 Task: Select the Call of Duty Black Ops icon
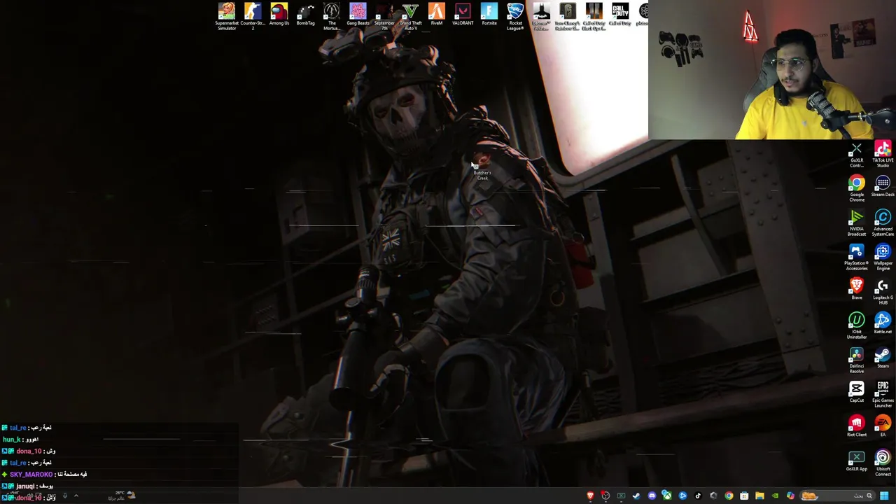click(x=594, y=17)
